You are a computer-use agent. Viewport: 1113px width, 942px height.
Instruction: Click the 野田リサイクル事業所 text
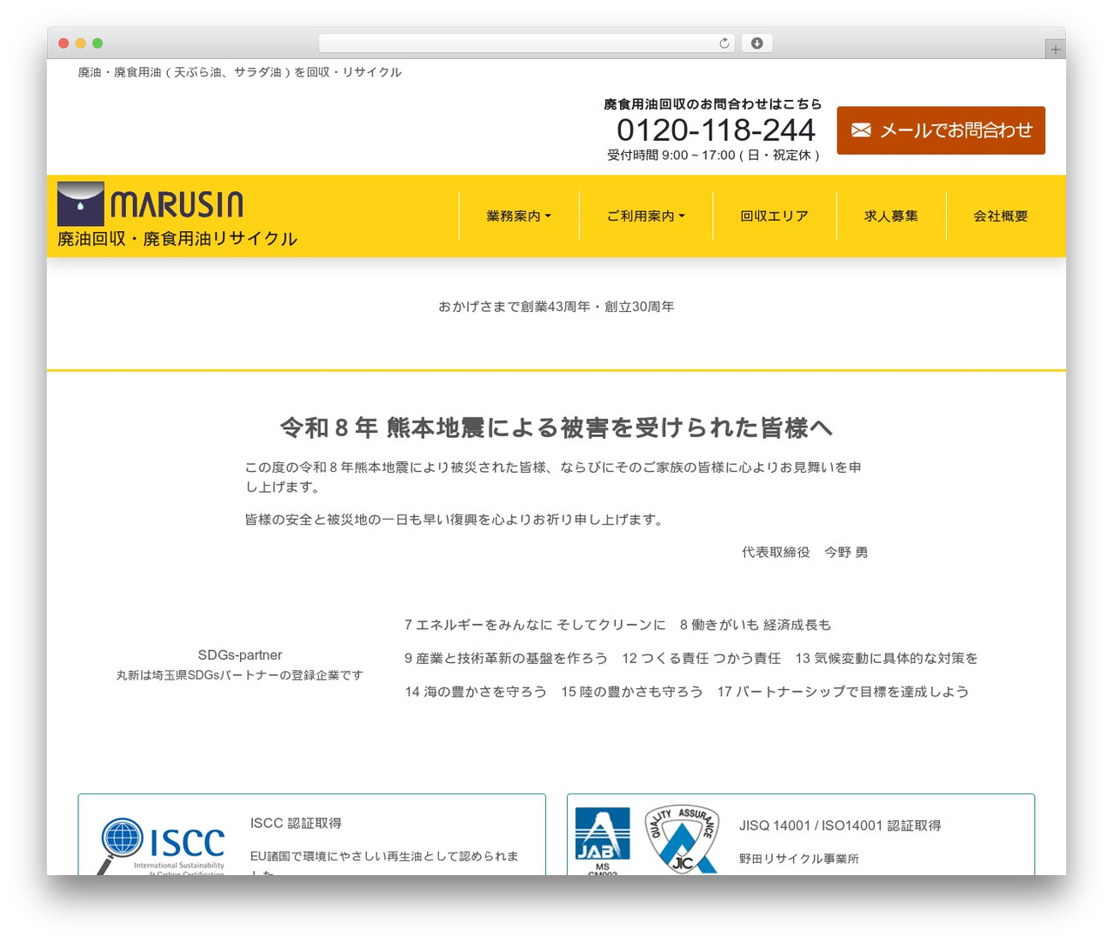(799, 859)
